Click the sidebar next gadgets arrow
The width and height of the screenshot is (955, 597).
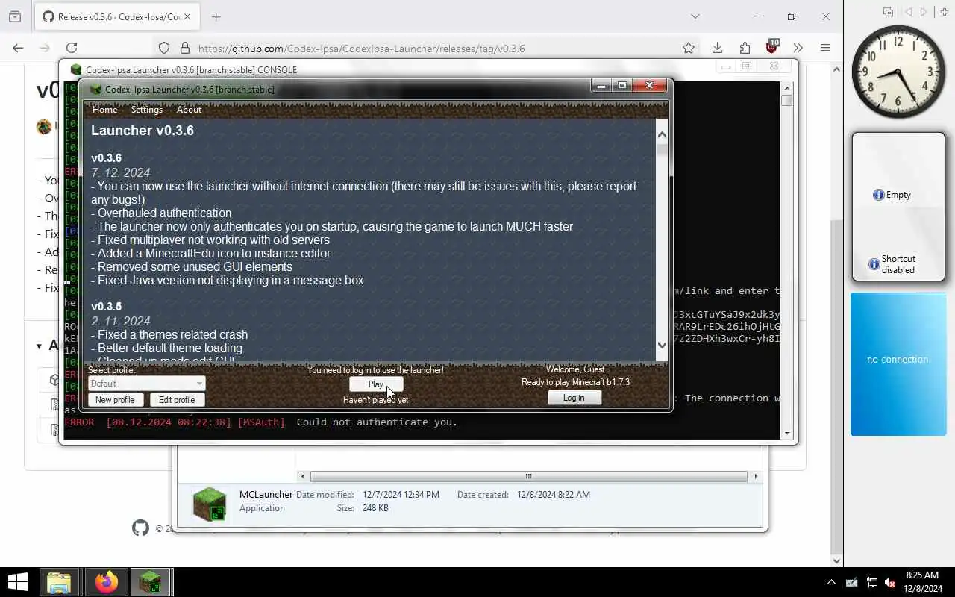click(924, 12)
